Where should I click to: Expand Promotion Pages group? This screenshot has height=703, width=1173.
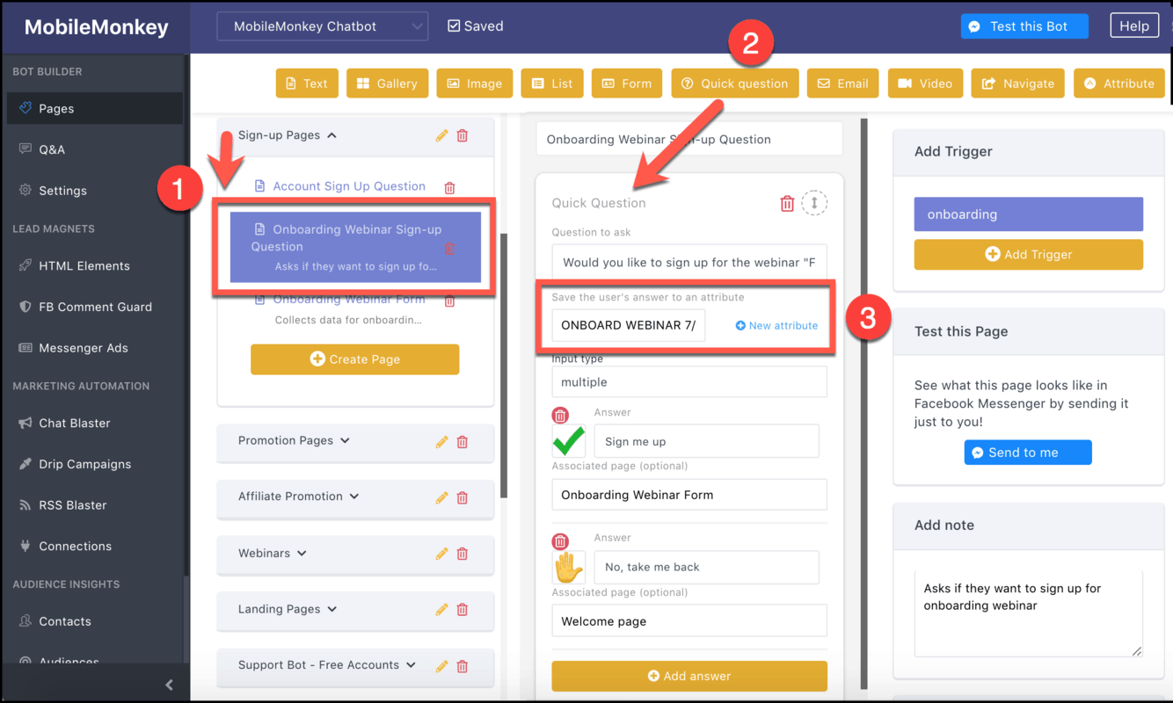coord(345,440)
